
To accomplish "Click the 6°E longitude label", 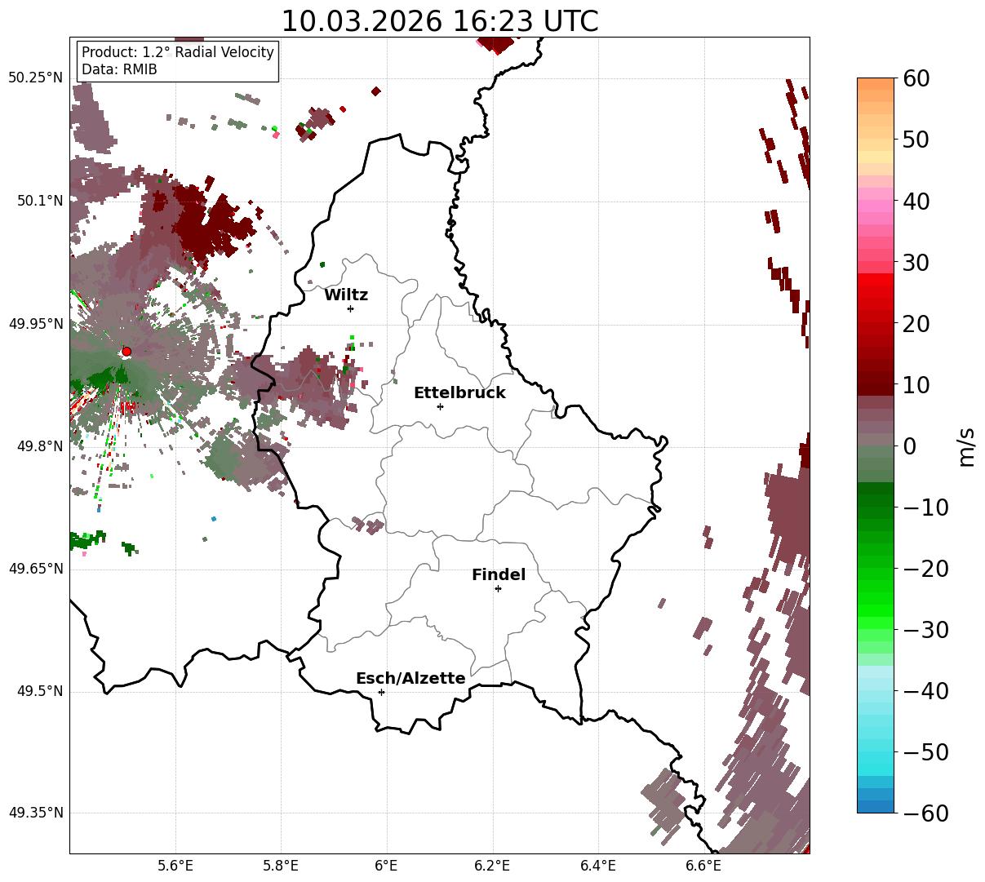I will tap(386, 866).
